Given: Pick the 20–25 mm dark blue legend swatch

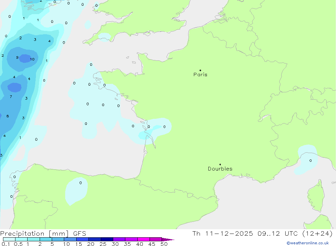Looking at the screenshot, I should click(x=94, y=239).
